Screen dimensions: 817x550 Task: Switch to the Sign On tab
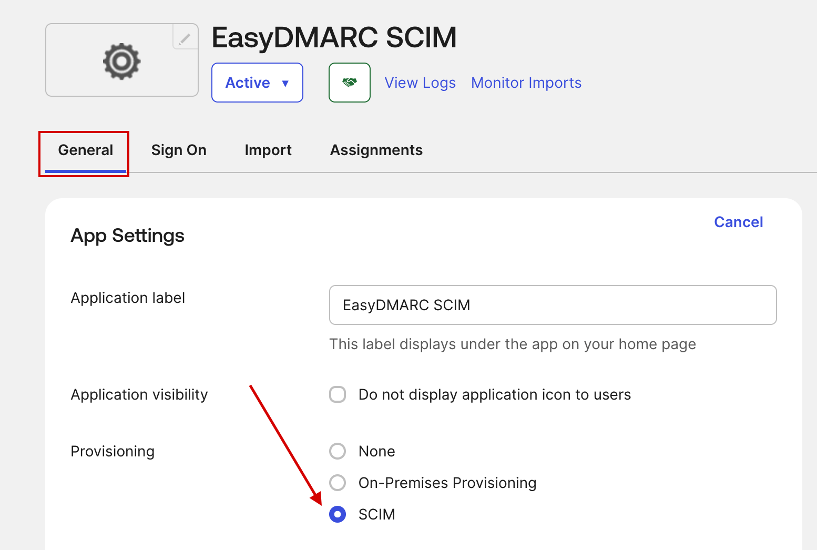tap(179, 150)
